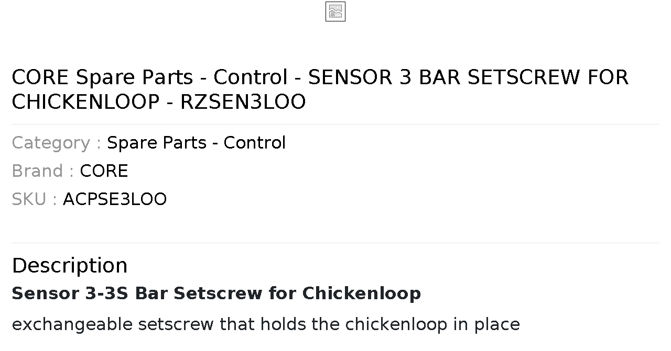Click the word CHICKENLOOP in the title
Image resolution: width=671 pixels, height=351 pixels.
[85, 102]
